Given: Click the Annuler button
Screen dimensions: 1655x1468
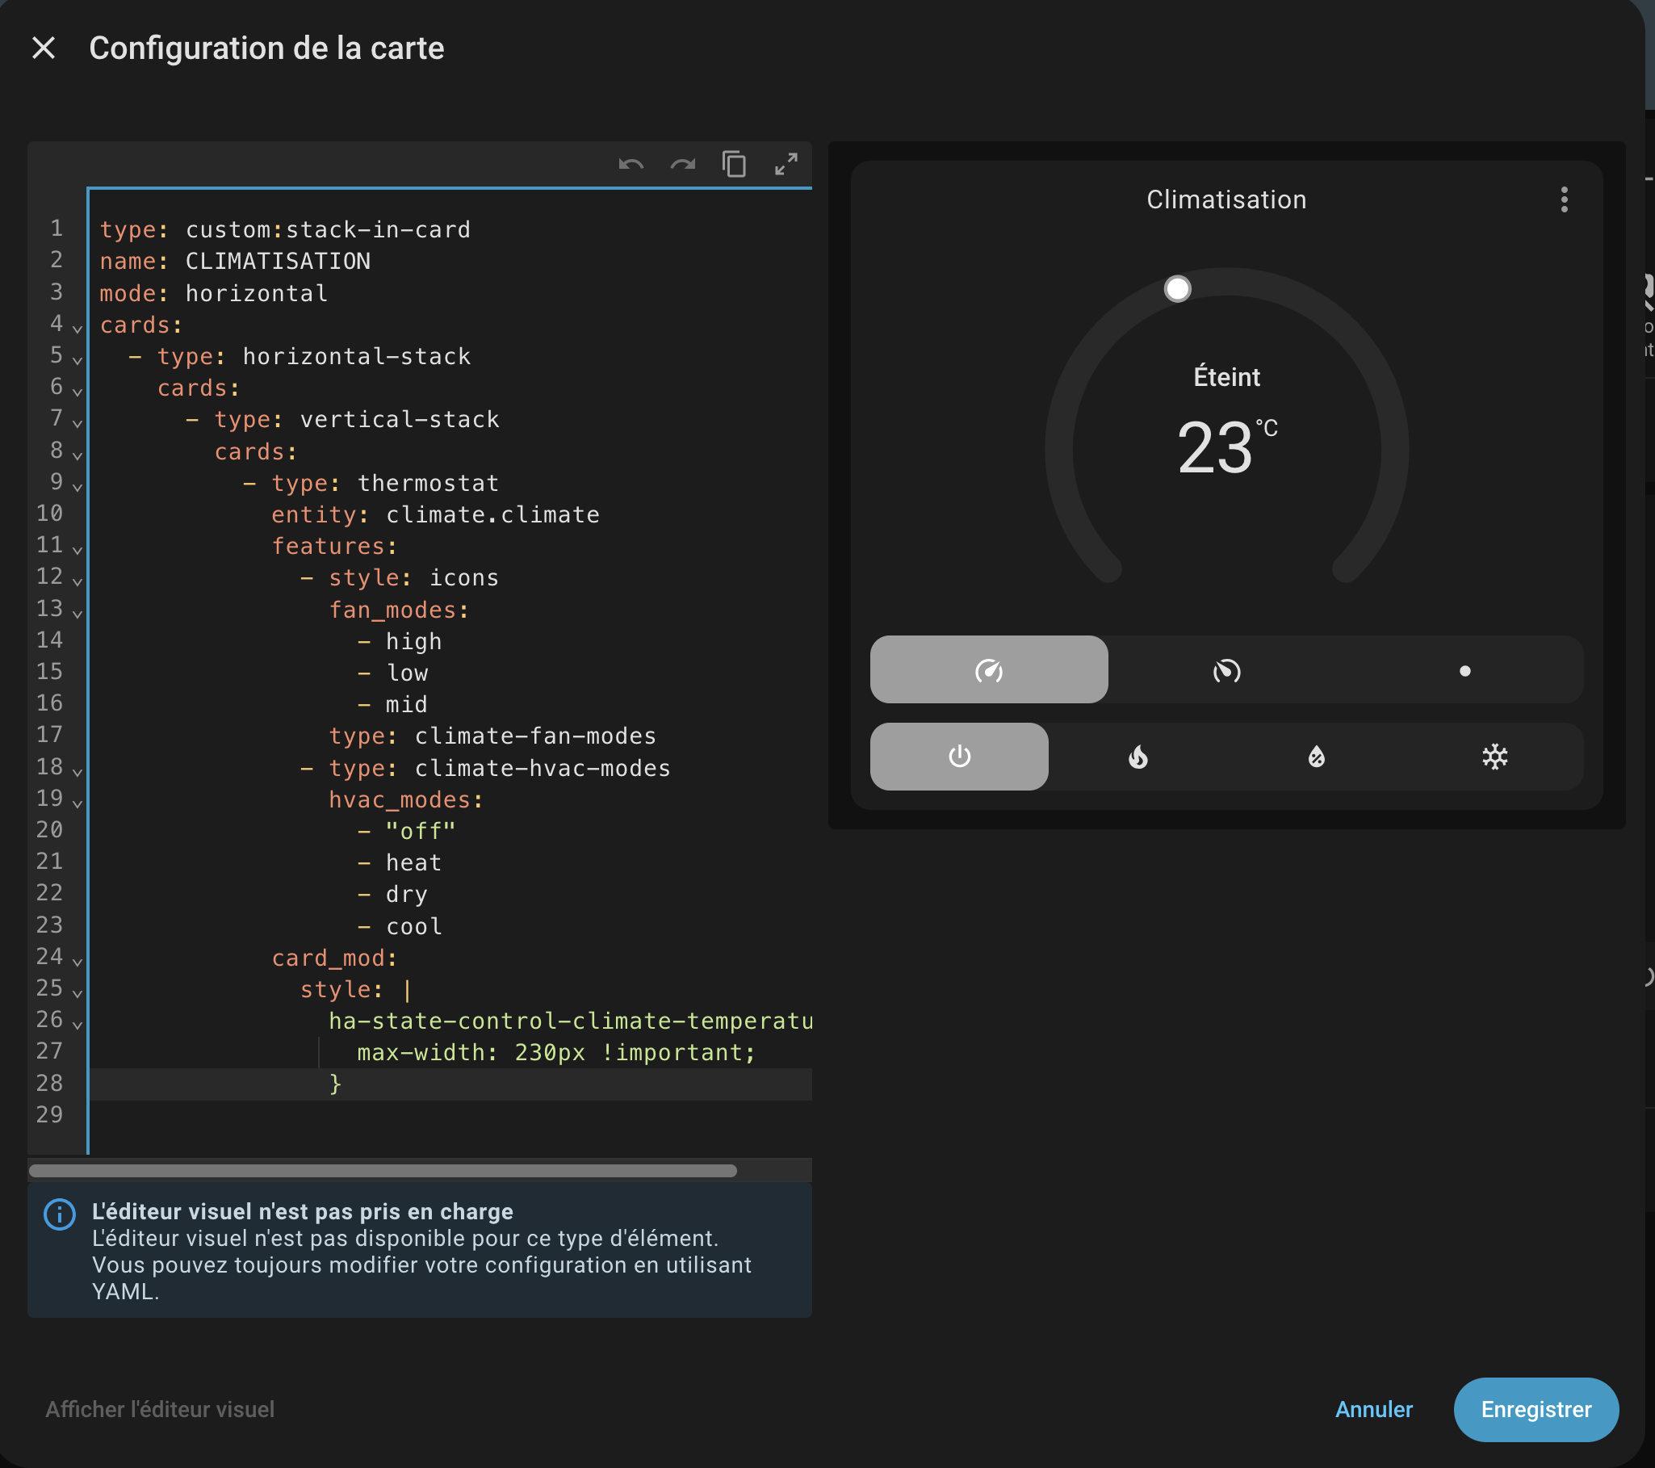Looking at the screenshot, I should (x=1373, y=1409).
